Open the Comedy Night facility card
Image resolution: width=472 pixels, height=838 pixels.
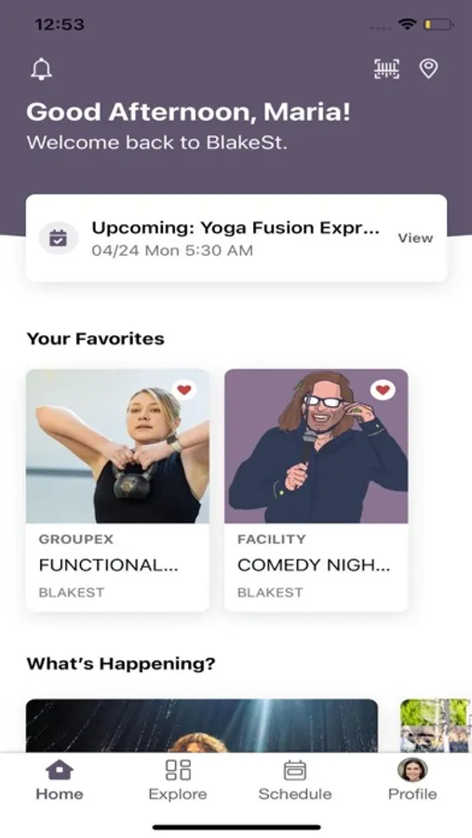click(x=316, y=490)
